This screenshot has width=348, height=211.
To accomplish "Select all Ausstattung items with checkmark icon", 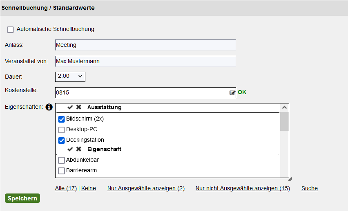I will pos(70,107).
